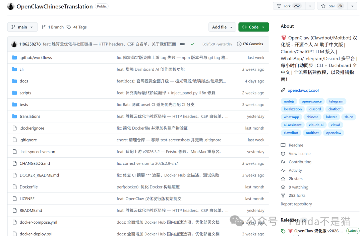Screen dimensions: 362x236
Task: Select the claude-ai topic tag
Action: click(316, 125)
